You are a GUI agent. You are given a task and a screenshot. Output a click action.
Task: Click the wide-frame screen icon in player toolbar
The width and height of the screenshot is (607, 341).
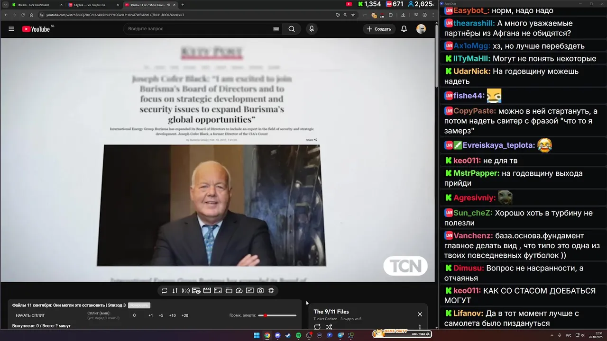click(218, 291)
